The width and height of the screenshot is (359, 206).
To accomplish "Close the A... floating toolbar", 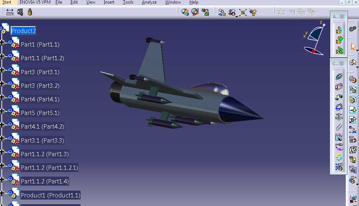I will point(342,17).
